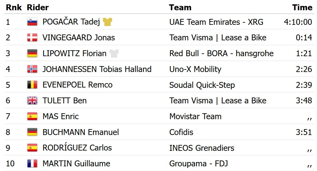Click the Spanish flag beside Mas Enric

coord(32,116)
